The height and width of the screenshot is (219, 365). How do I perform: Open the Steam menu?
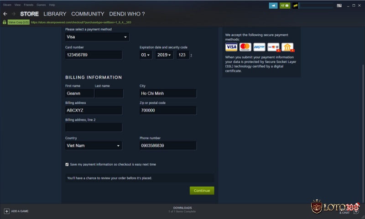tap(7, 5)
